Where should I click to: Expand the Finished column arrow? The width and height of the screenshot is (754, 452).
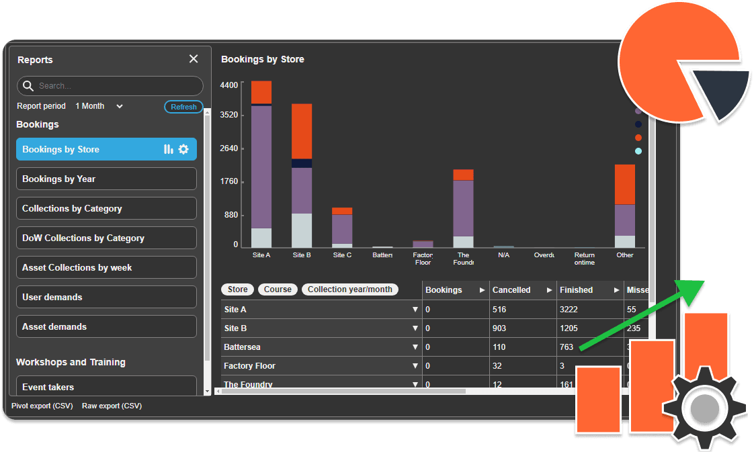click(x=616, y=290)
